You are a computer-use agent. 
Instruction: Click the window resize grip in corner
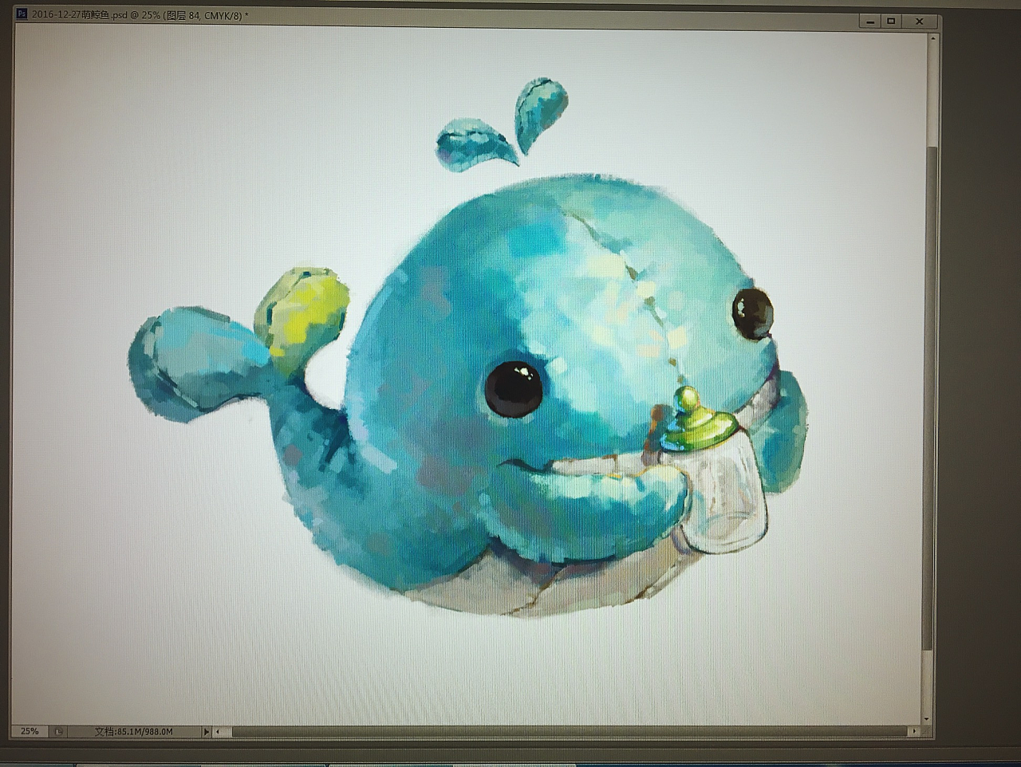tap(928, 731)
